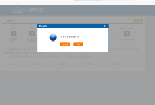Click the 填表中 step label
The height and width of the screenshot is (105, 155).
point(13,28)
